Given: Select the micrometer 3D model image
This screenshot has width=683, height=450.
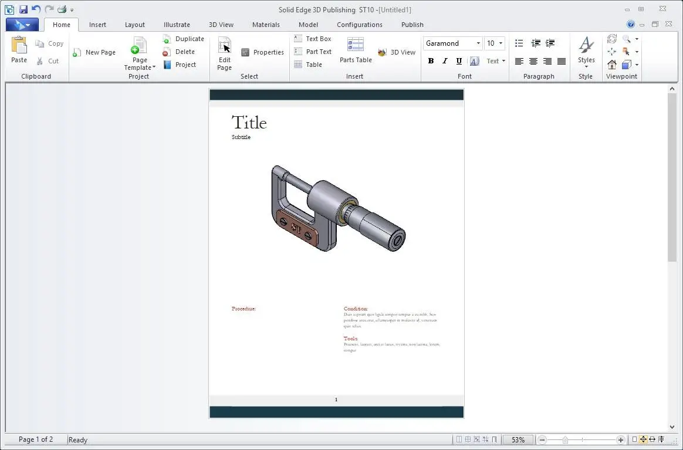Looking at the screenshot, I should pos(339,208).
